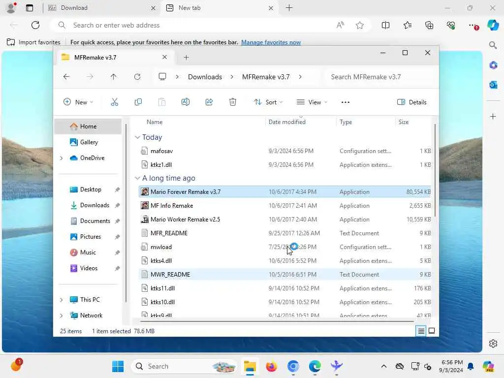504x378 pixels.
Task: Switch to details list view icon in status bar
Action: [x=421, y=331]
